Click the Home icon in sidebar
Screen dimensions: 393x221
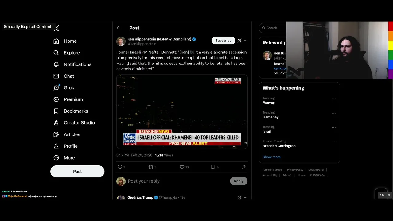click(x=56, y=41)
